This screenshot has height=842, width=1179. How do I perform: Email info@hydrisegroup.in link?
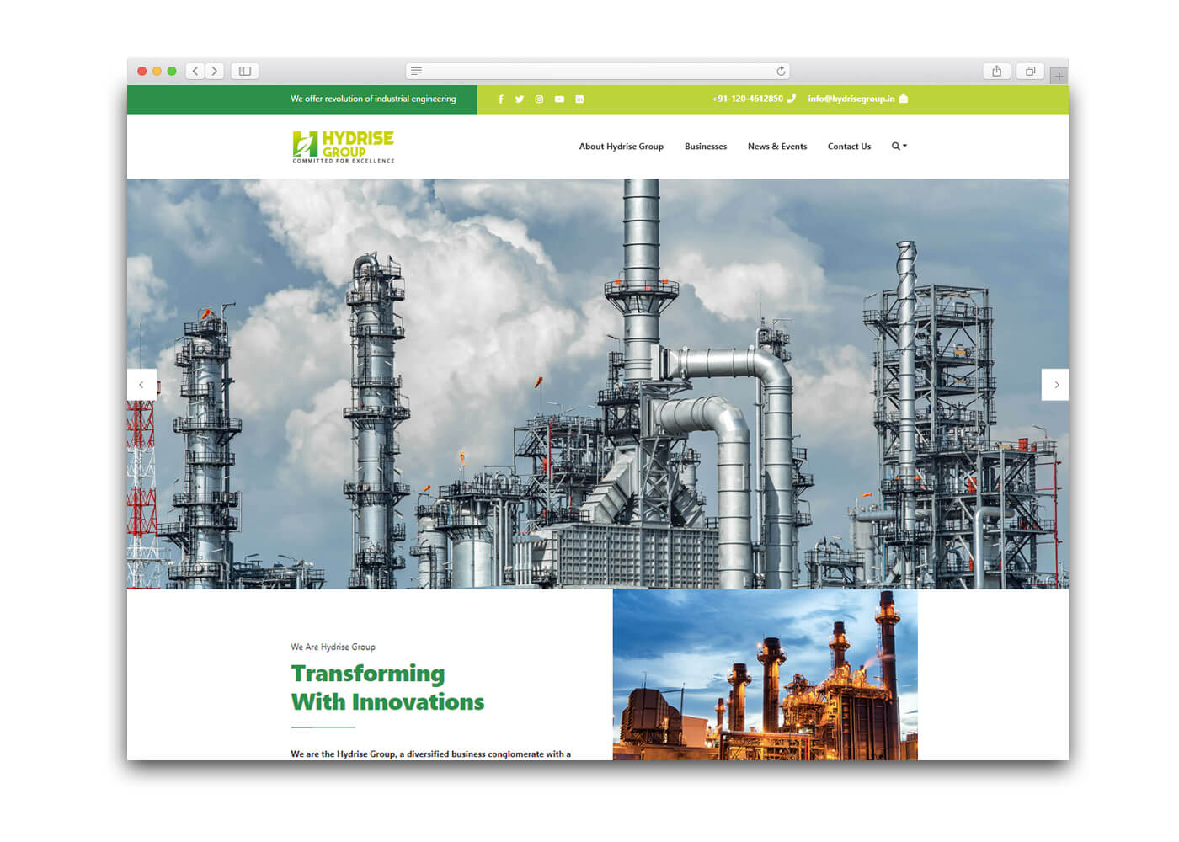pos(851,99)
